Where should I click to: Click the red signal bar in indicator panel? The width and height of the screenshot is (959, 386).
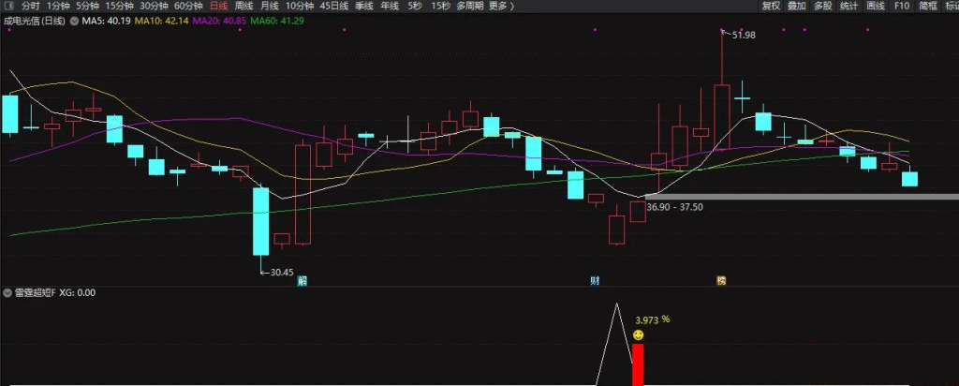coord(639,364)
